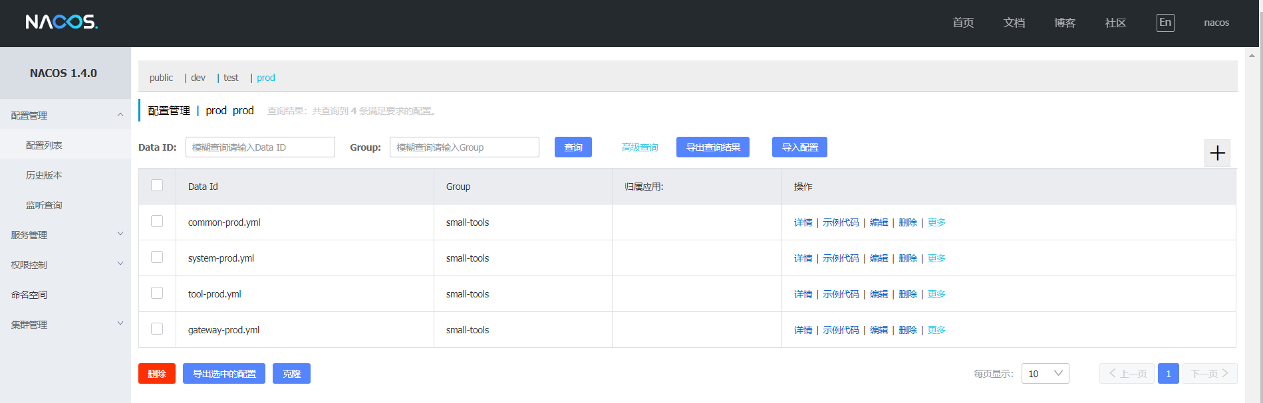Go to next page with 下一页 arrow

[x=1209, y=374]
